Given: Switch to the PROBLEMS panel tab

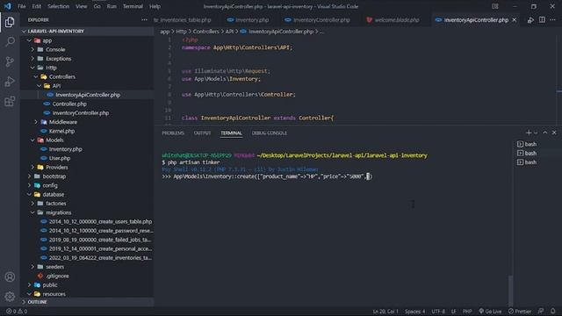Looking at the screenshot, I should (x=173, y=133).
